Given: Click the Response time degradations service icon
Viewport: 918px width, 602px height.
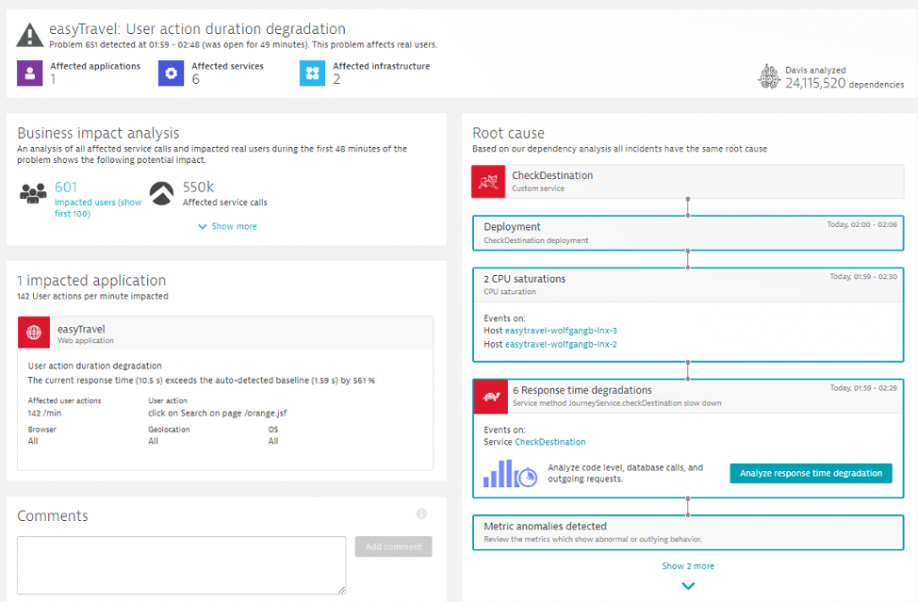Looking at the screenshot, I should [491, 396].
